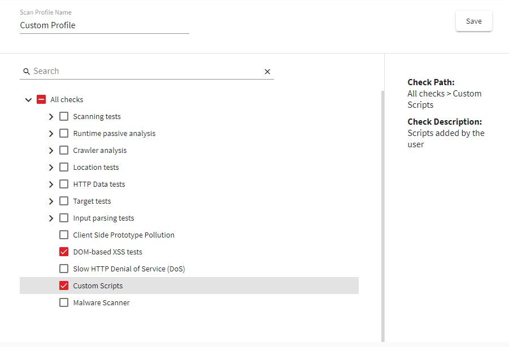Check Slow HTTP Denial of Service box

pos(64,269)
